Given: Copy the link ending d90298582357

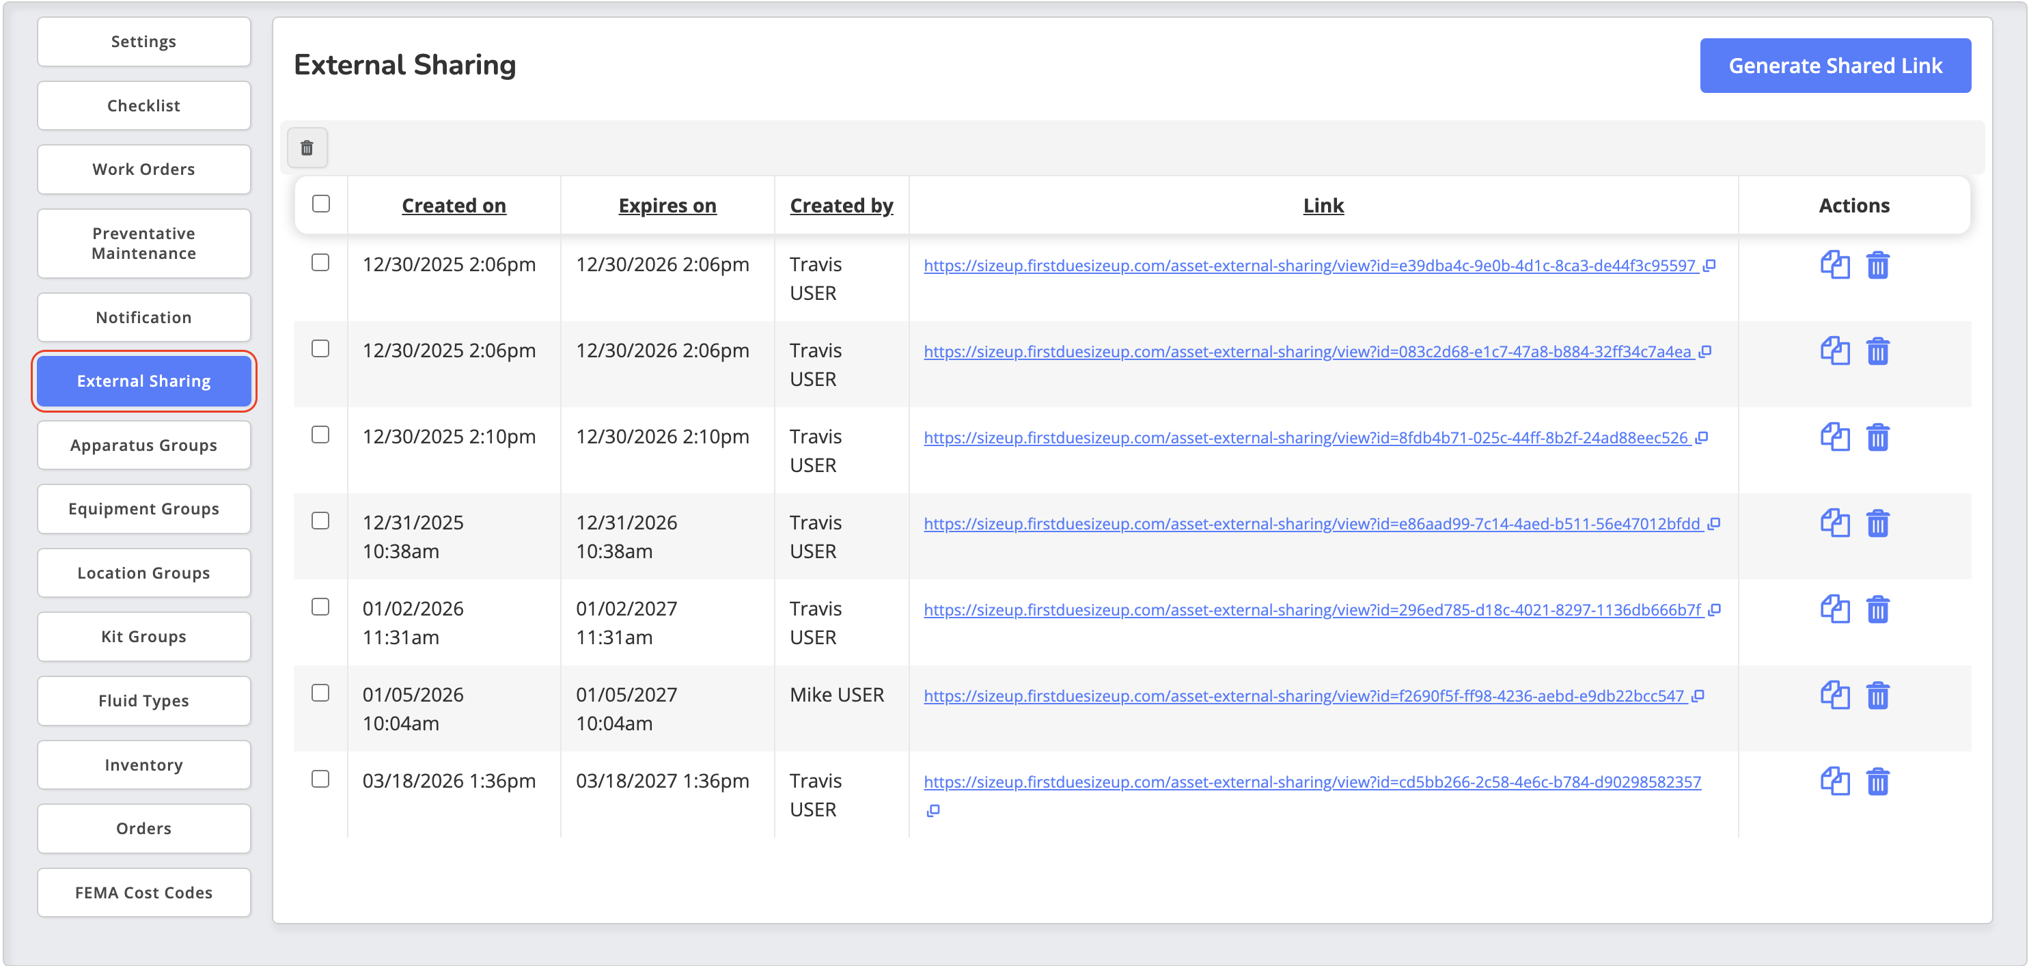Looking at the screenshot, I should tap(1834, 781).
